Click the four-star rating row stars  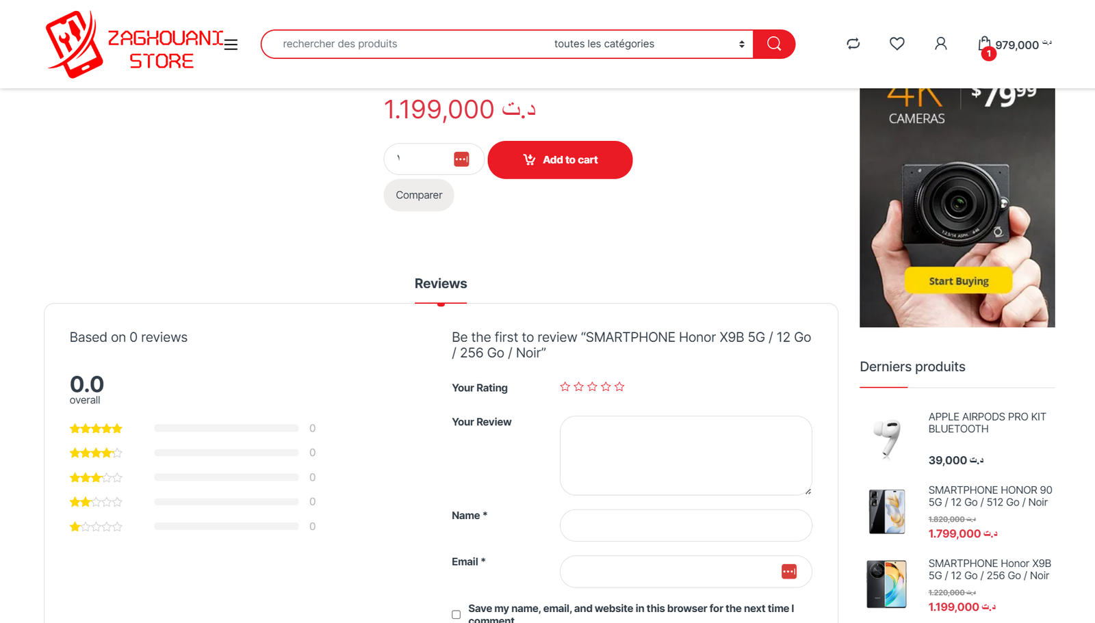96,453
